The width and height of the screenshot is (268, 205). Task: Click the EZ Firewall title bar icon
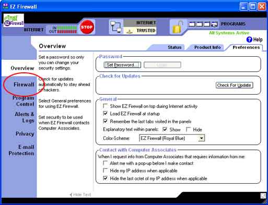5,6
